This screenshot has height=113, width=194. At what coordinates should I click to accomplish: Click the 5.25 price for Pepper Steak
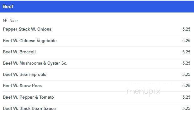[x=186, y=29]
